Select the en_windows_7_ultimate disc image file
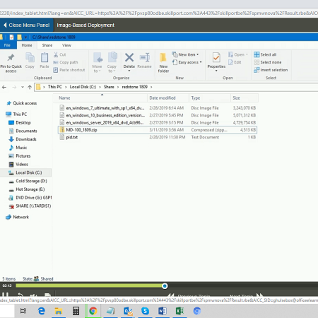 157,108
